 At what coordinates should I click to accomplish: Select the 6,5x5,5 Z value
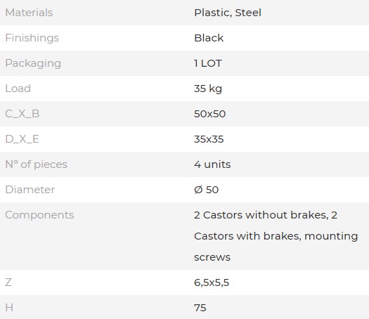(212, 282)
